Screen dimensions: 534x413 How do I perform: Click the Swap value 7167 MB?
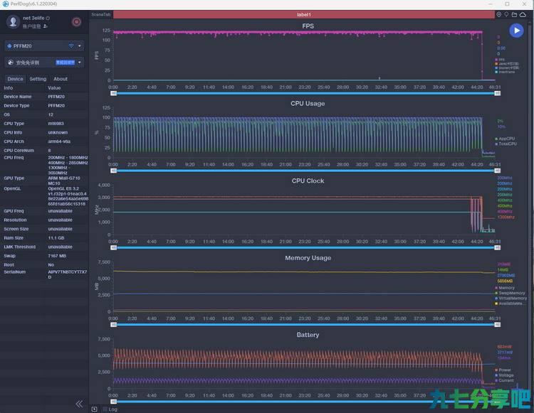[57, 256]
